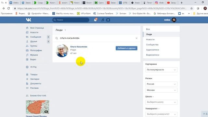This screenshot has height=117, width=208.
Task: Click the Сообщения sidebar icon
Action: pyautogui.click(x=27, y=37)
